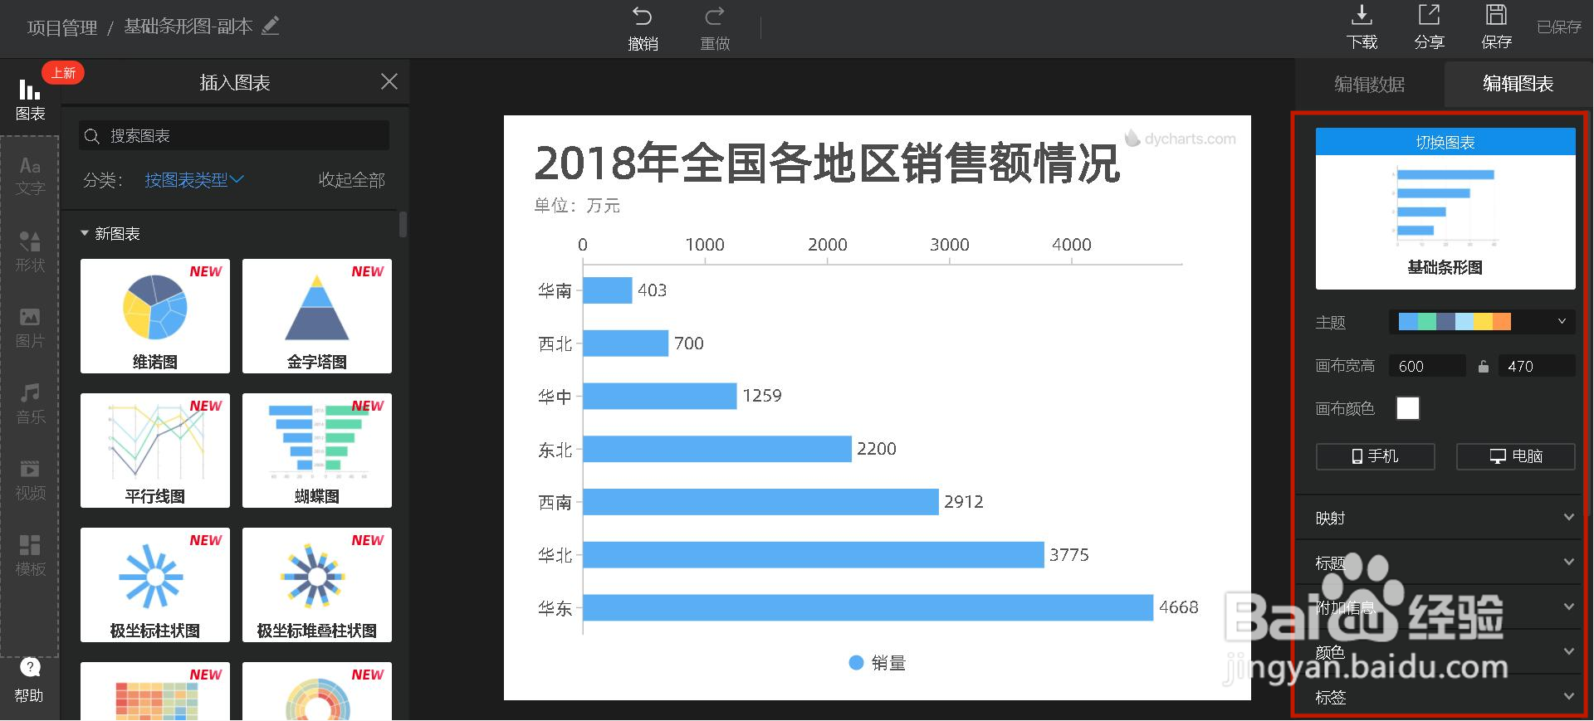Insert the 金字塔图 chart
Image resolution: width=1594 pixels, height=721 pixels.
(x=317, y=316)
